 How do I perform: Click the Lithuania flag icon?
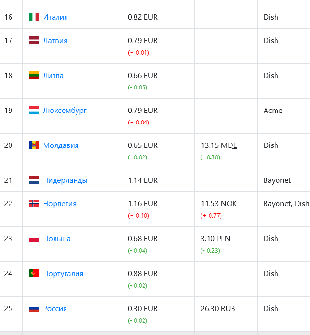coord(34,76)
